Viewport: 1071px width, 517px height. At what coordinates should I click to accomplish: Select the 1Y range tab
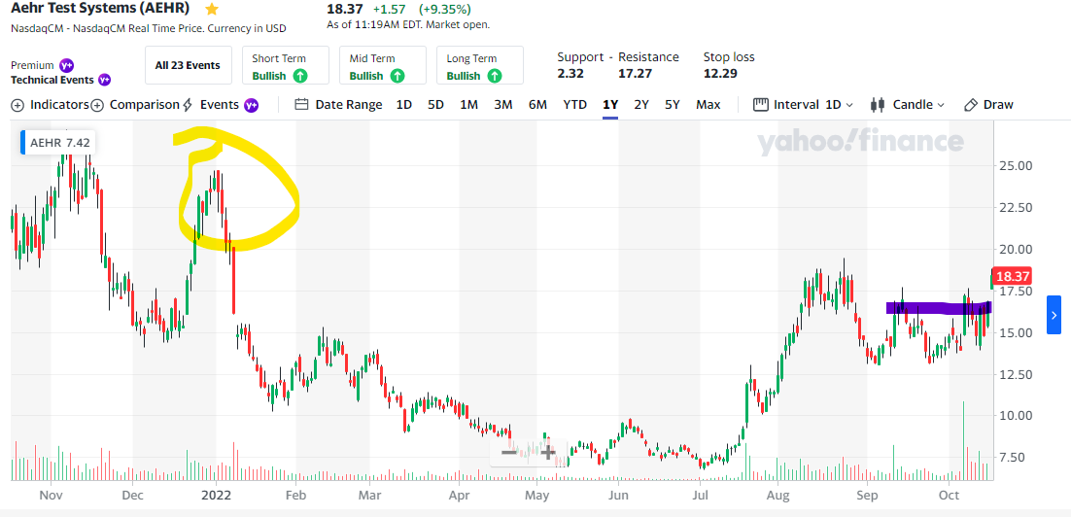pos(610,105)
